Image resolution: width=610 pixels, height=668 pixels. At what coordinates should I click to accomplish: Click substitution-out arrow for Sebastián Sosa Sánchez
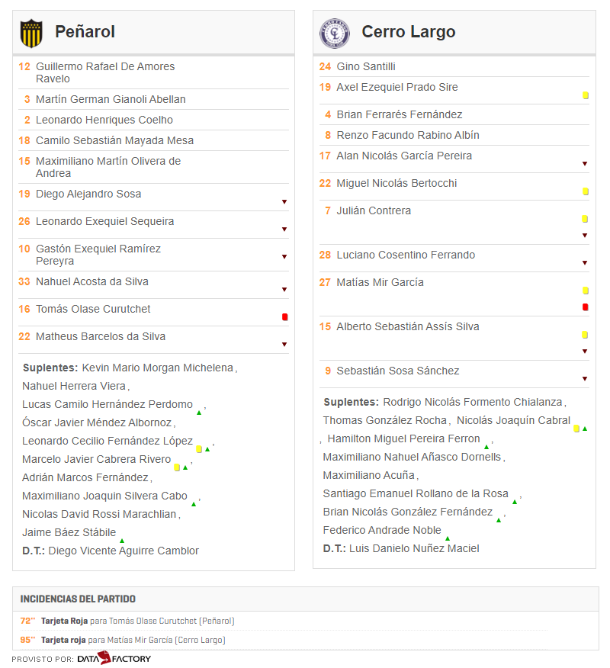point(585,379)
